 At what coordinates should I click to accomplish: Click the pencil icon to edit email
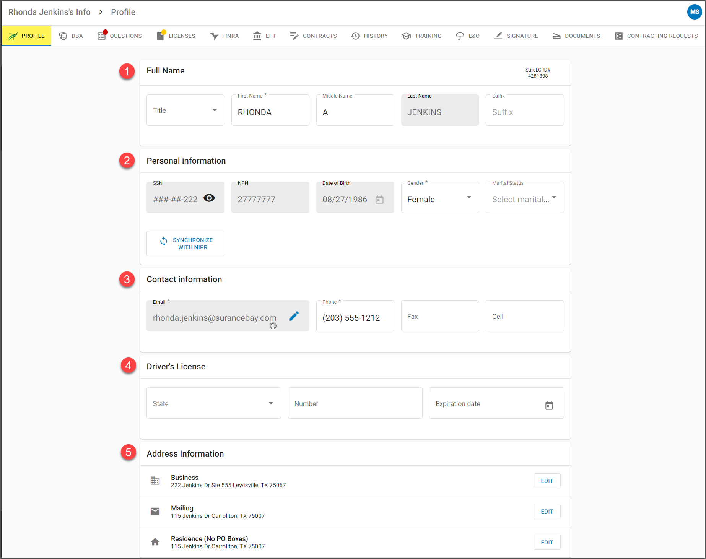pos(294,316)
